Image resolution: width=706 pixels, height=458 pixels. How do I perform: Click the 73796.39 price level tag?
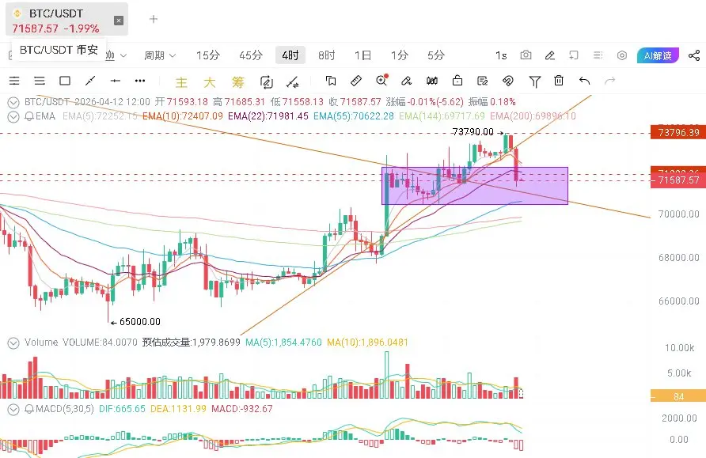(678, 133)
